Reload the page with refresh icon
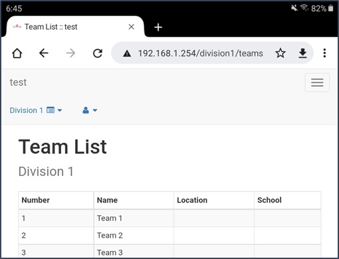This screenshot has height=259, width=339. (98, 53)
